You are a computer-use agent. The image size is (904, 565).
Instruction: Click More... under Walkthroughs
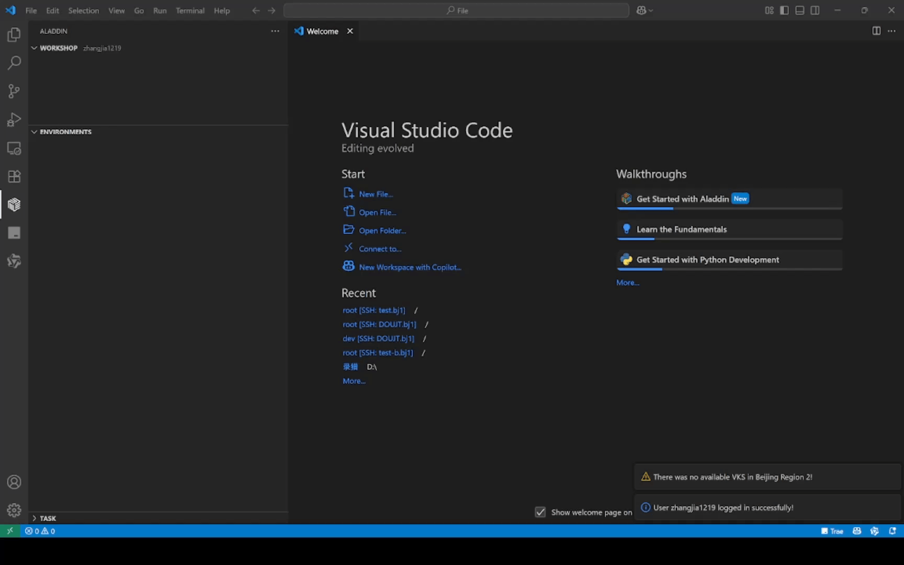(628, 282)
